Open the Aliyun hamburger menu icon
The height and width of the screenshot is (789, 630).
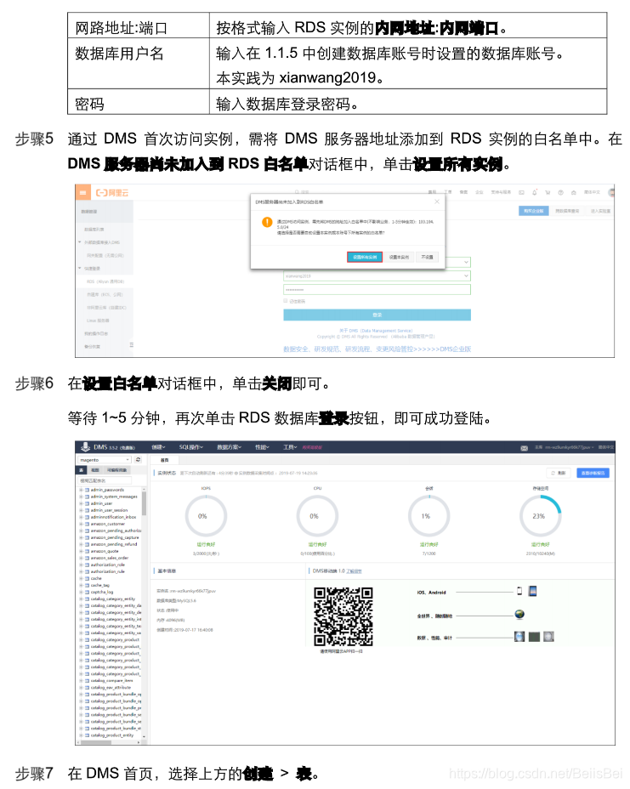83,192
